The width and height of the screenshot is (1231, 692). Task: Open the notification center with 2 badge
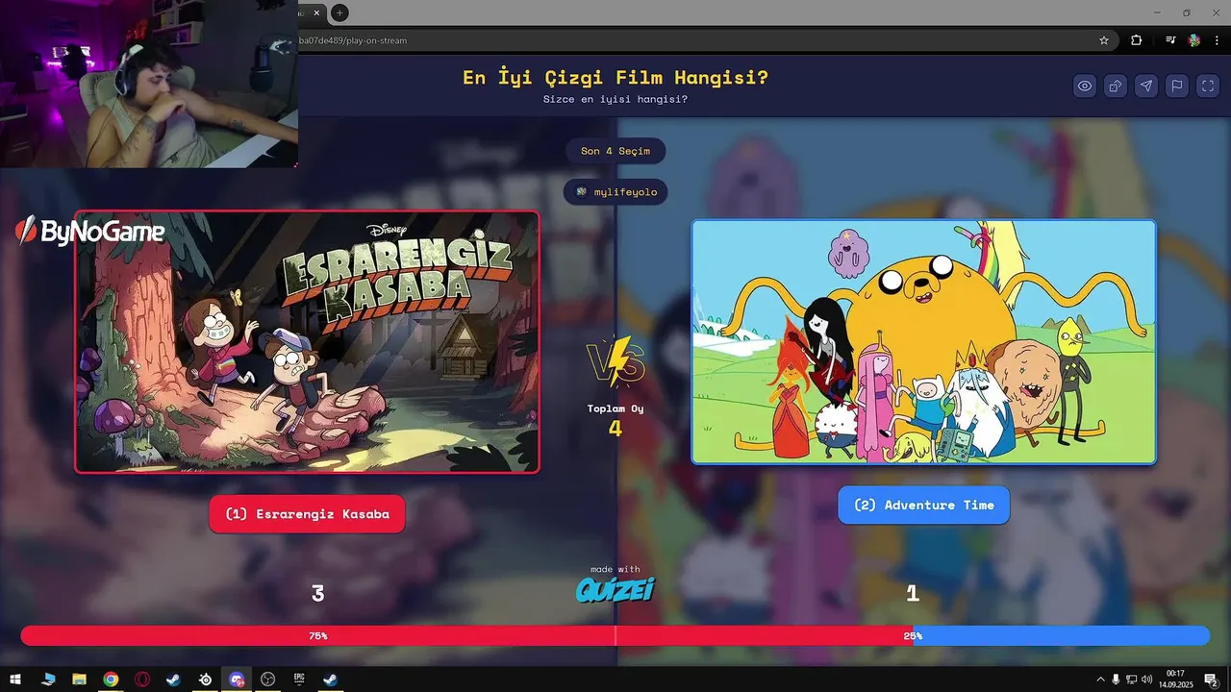coord(1212,680)
